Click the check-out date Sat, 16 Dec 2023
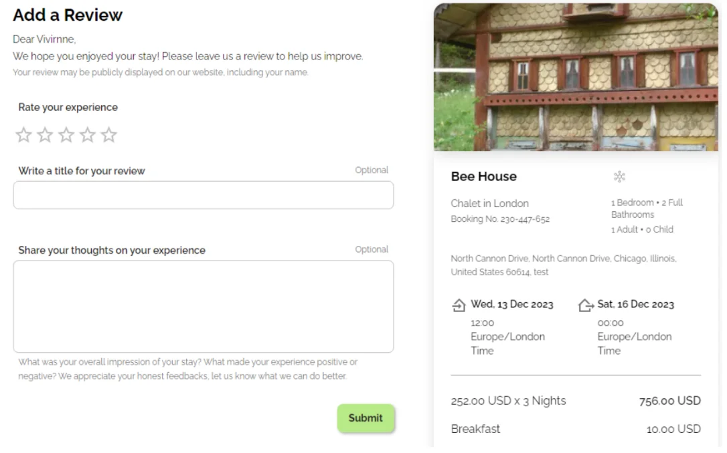This screenshot has height=453, width=727. 636,304
